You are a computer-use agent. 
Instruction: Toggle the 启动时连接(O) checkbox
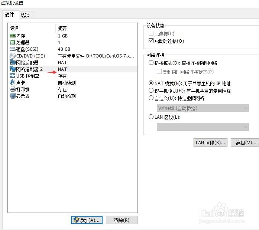151,41
